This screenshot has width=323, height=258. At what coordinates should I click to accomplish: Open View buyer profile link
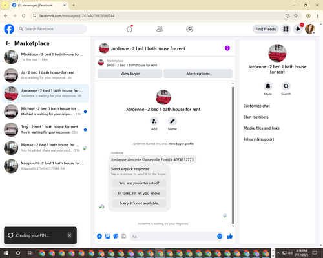(181, 144)
